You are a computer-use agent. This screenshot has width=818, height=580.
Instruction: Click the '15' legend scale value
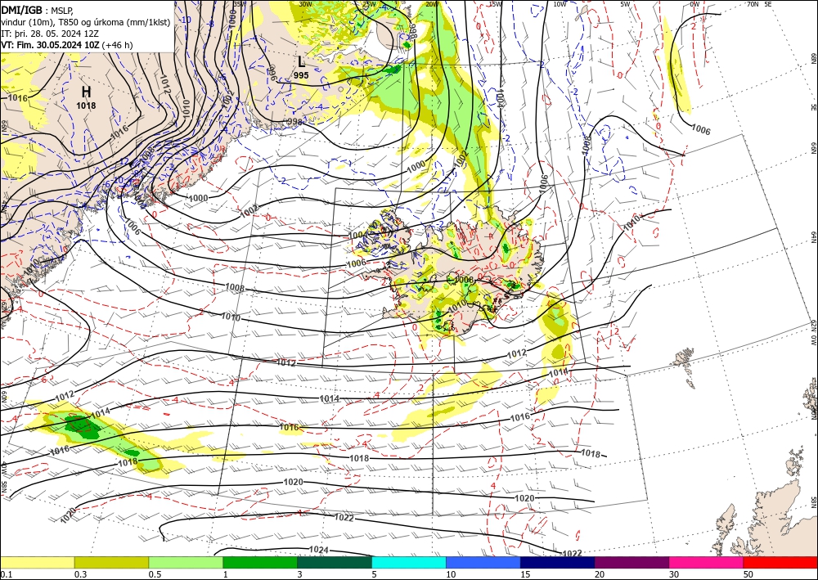525,574
